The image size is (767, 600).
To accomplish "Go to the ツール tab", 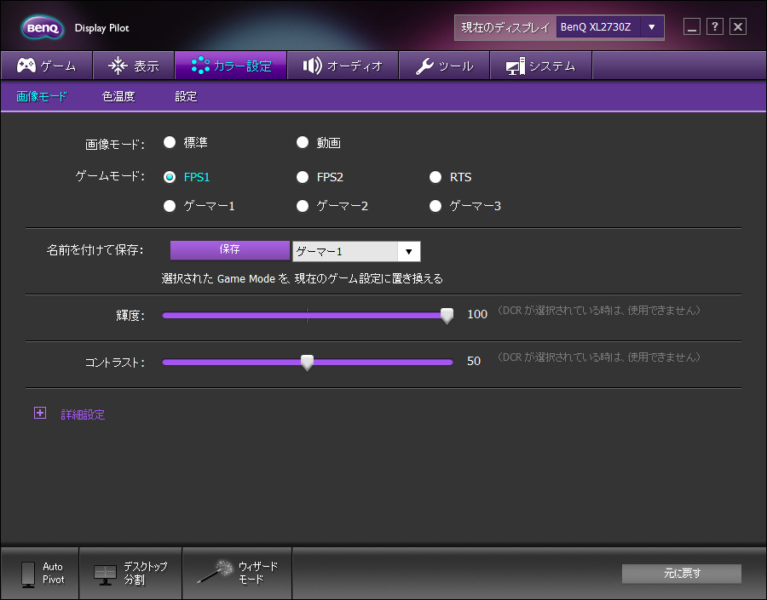I will pyautogui.click(x=444, y=66).
